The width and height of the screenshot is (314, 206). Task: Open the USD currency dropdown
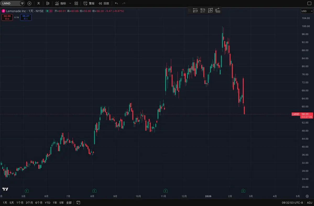307,11
